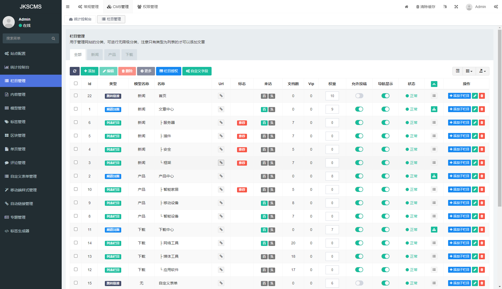Click 头 badge in 智能家居 row
502x289 pixels.
[x=272, y=190]
